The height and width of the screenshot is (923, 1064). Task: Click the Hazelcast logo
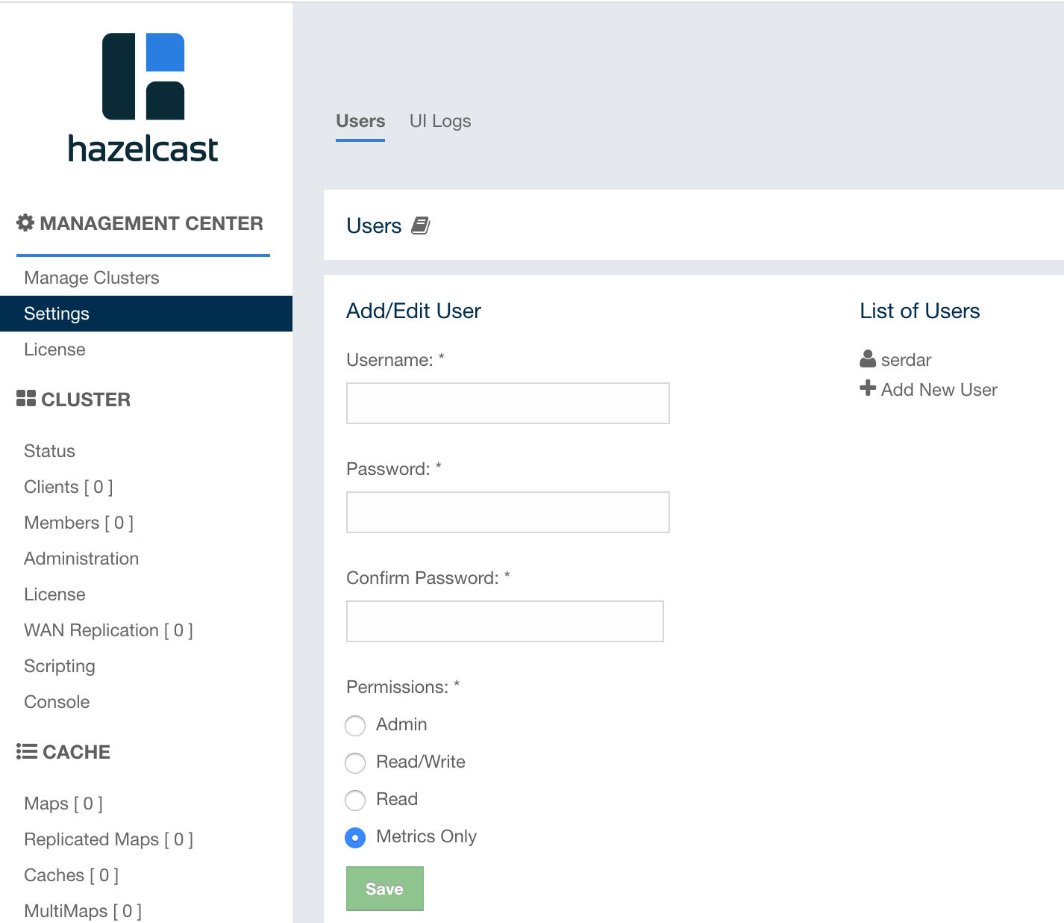click(143, 98)
